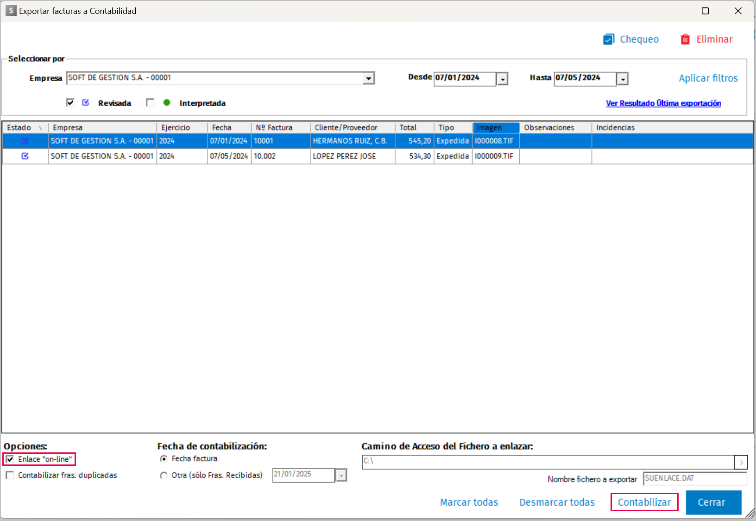The width and height of the screenshot is (756, 521).
Task: Click the Empresa column header
Action: [x=102, y=127]
